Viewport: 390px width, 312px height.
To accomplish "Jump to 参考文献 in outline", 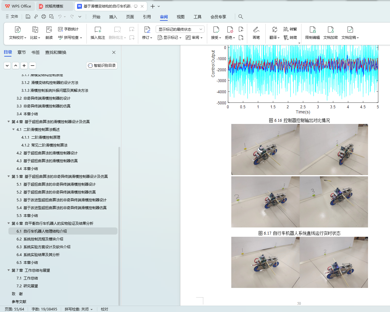I will click(19, 301).
